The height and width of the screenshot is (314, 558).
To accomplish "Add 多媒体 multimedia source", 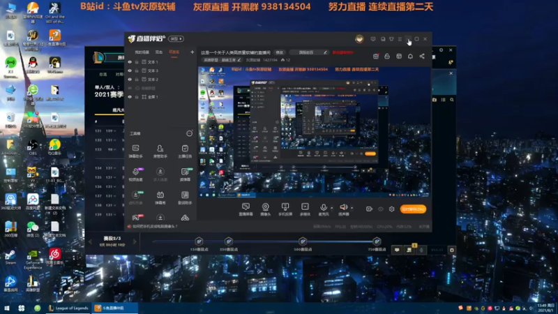I will [305, 209].
